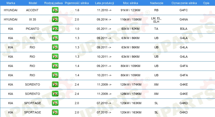215x117 pixels.
Task: Select engine code G4NA
Action: click(x=184, y=19)
